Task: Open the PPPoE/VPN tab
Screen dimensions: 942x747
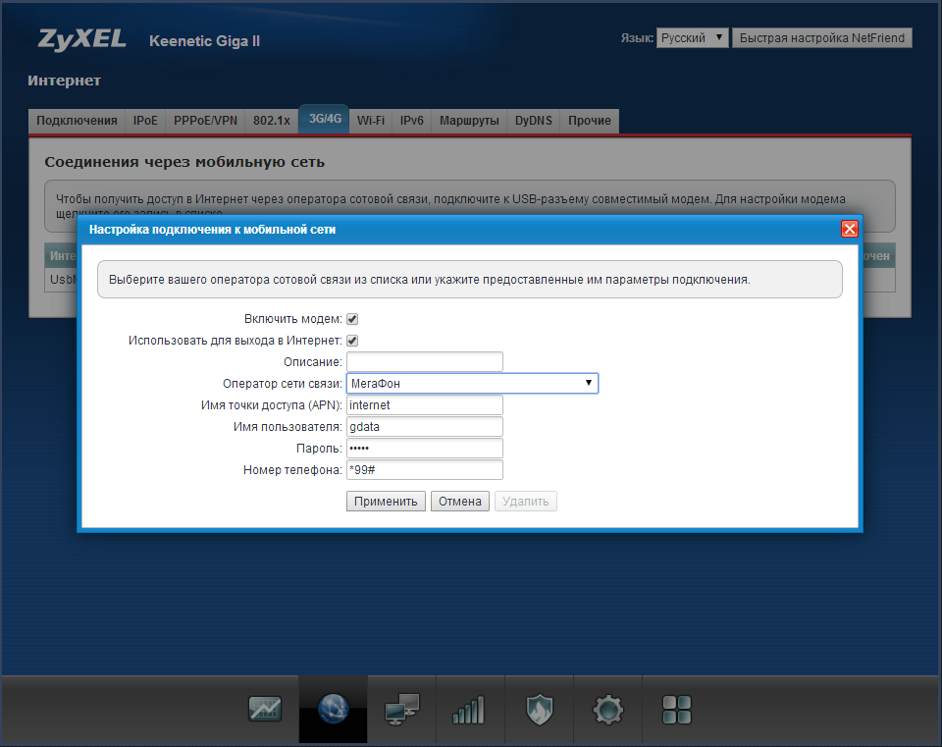Action: point(205,121)
